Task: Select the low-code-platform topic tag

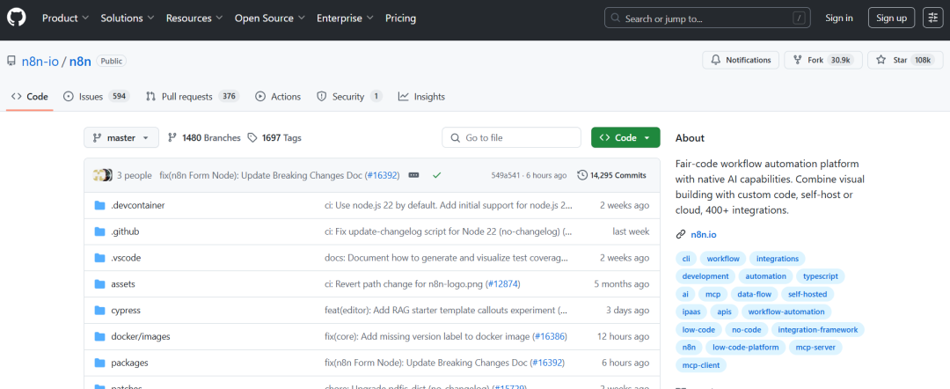Action: pyautogui.click(x=747, y=348)
